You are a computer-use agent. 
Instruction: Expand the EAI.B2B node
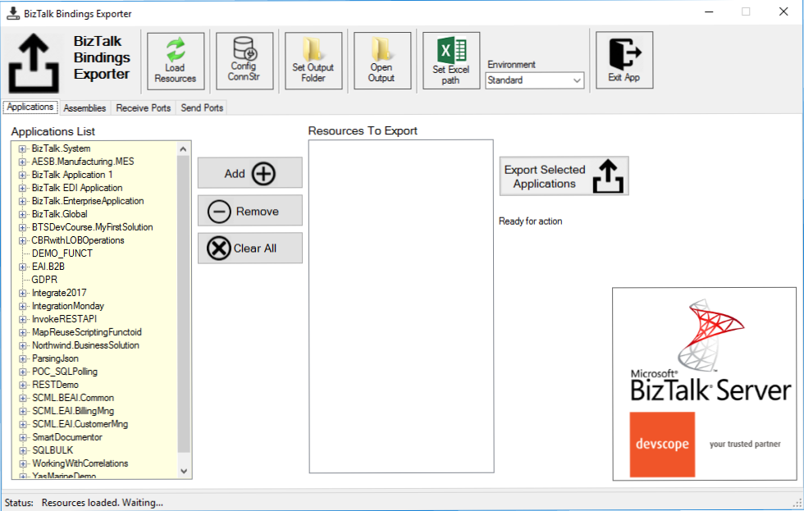22,267
